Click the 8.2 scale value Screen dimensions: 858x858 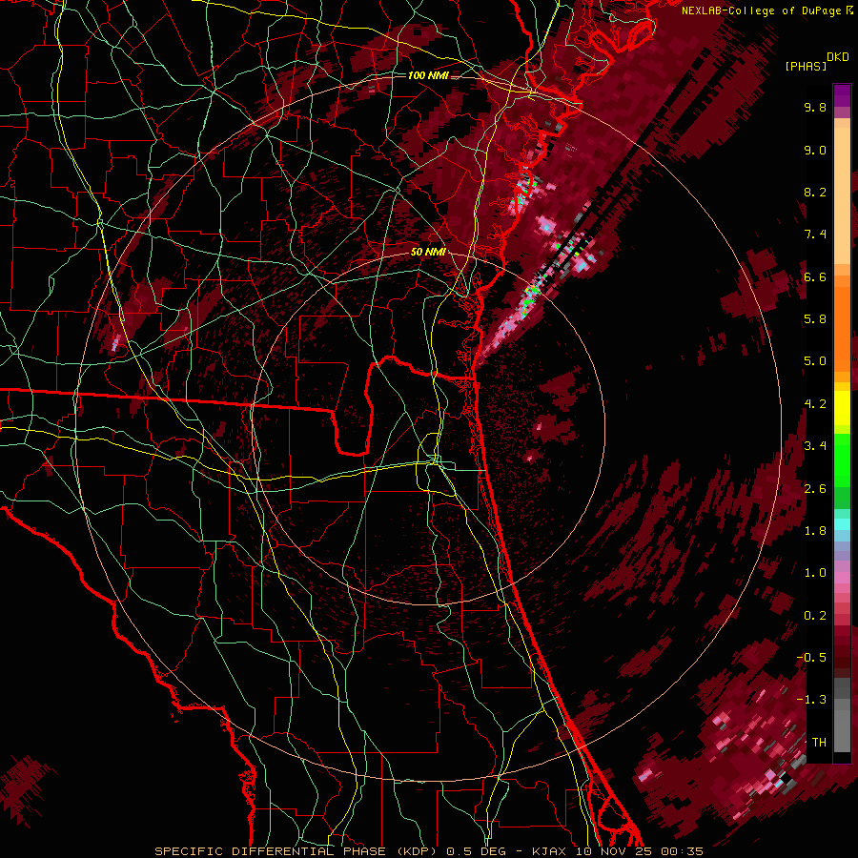click(815, 192)
